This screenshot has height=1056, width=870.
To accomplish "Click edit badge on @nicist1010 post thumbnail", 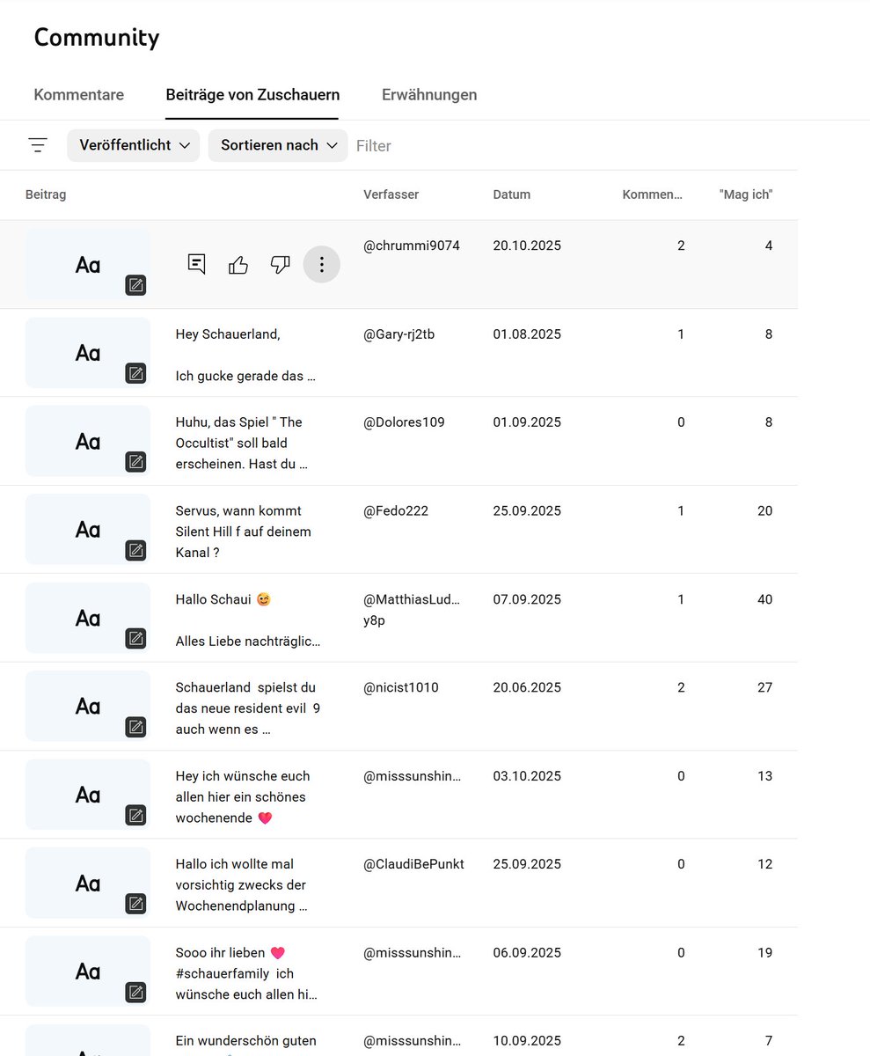I will (x=135, y=727).
